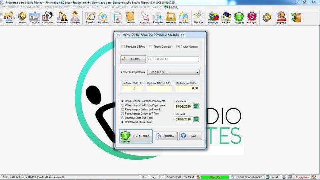Click the client name field showing TODOS
This screenshot has height=180, width=320.
pos(173,59)
